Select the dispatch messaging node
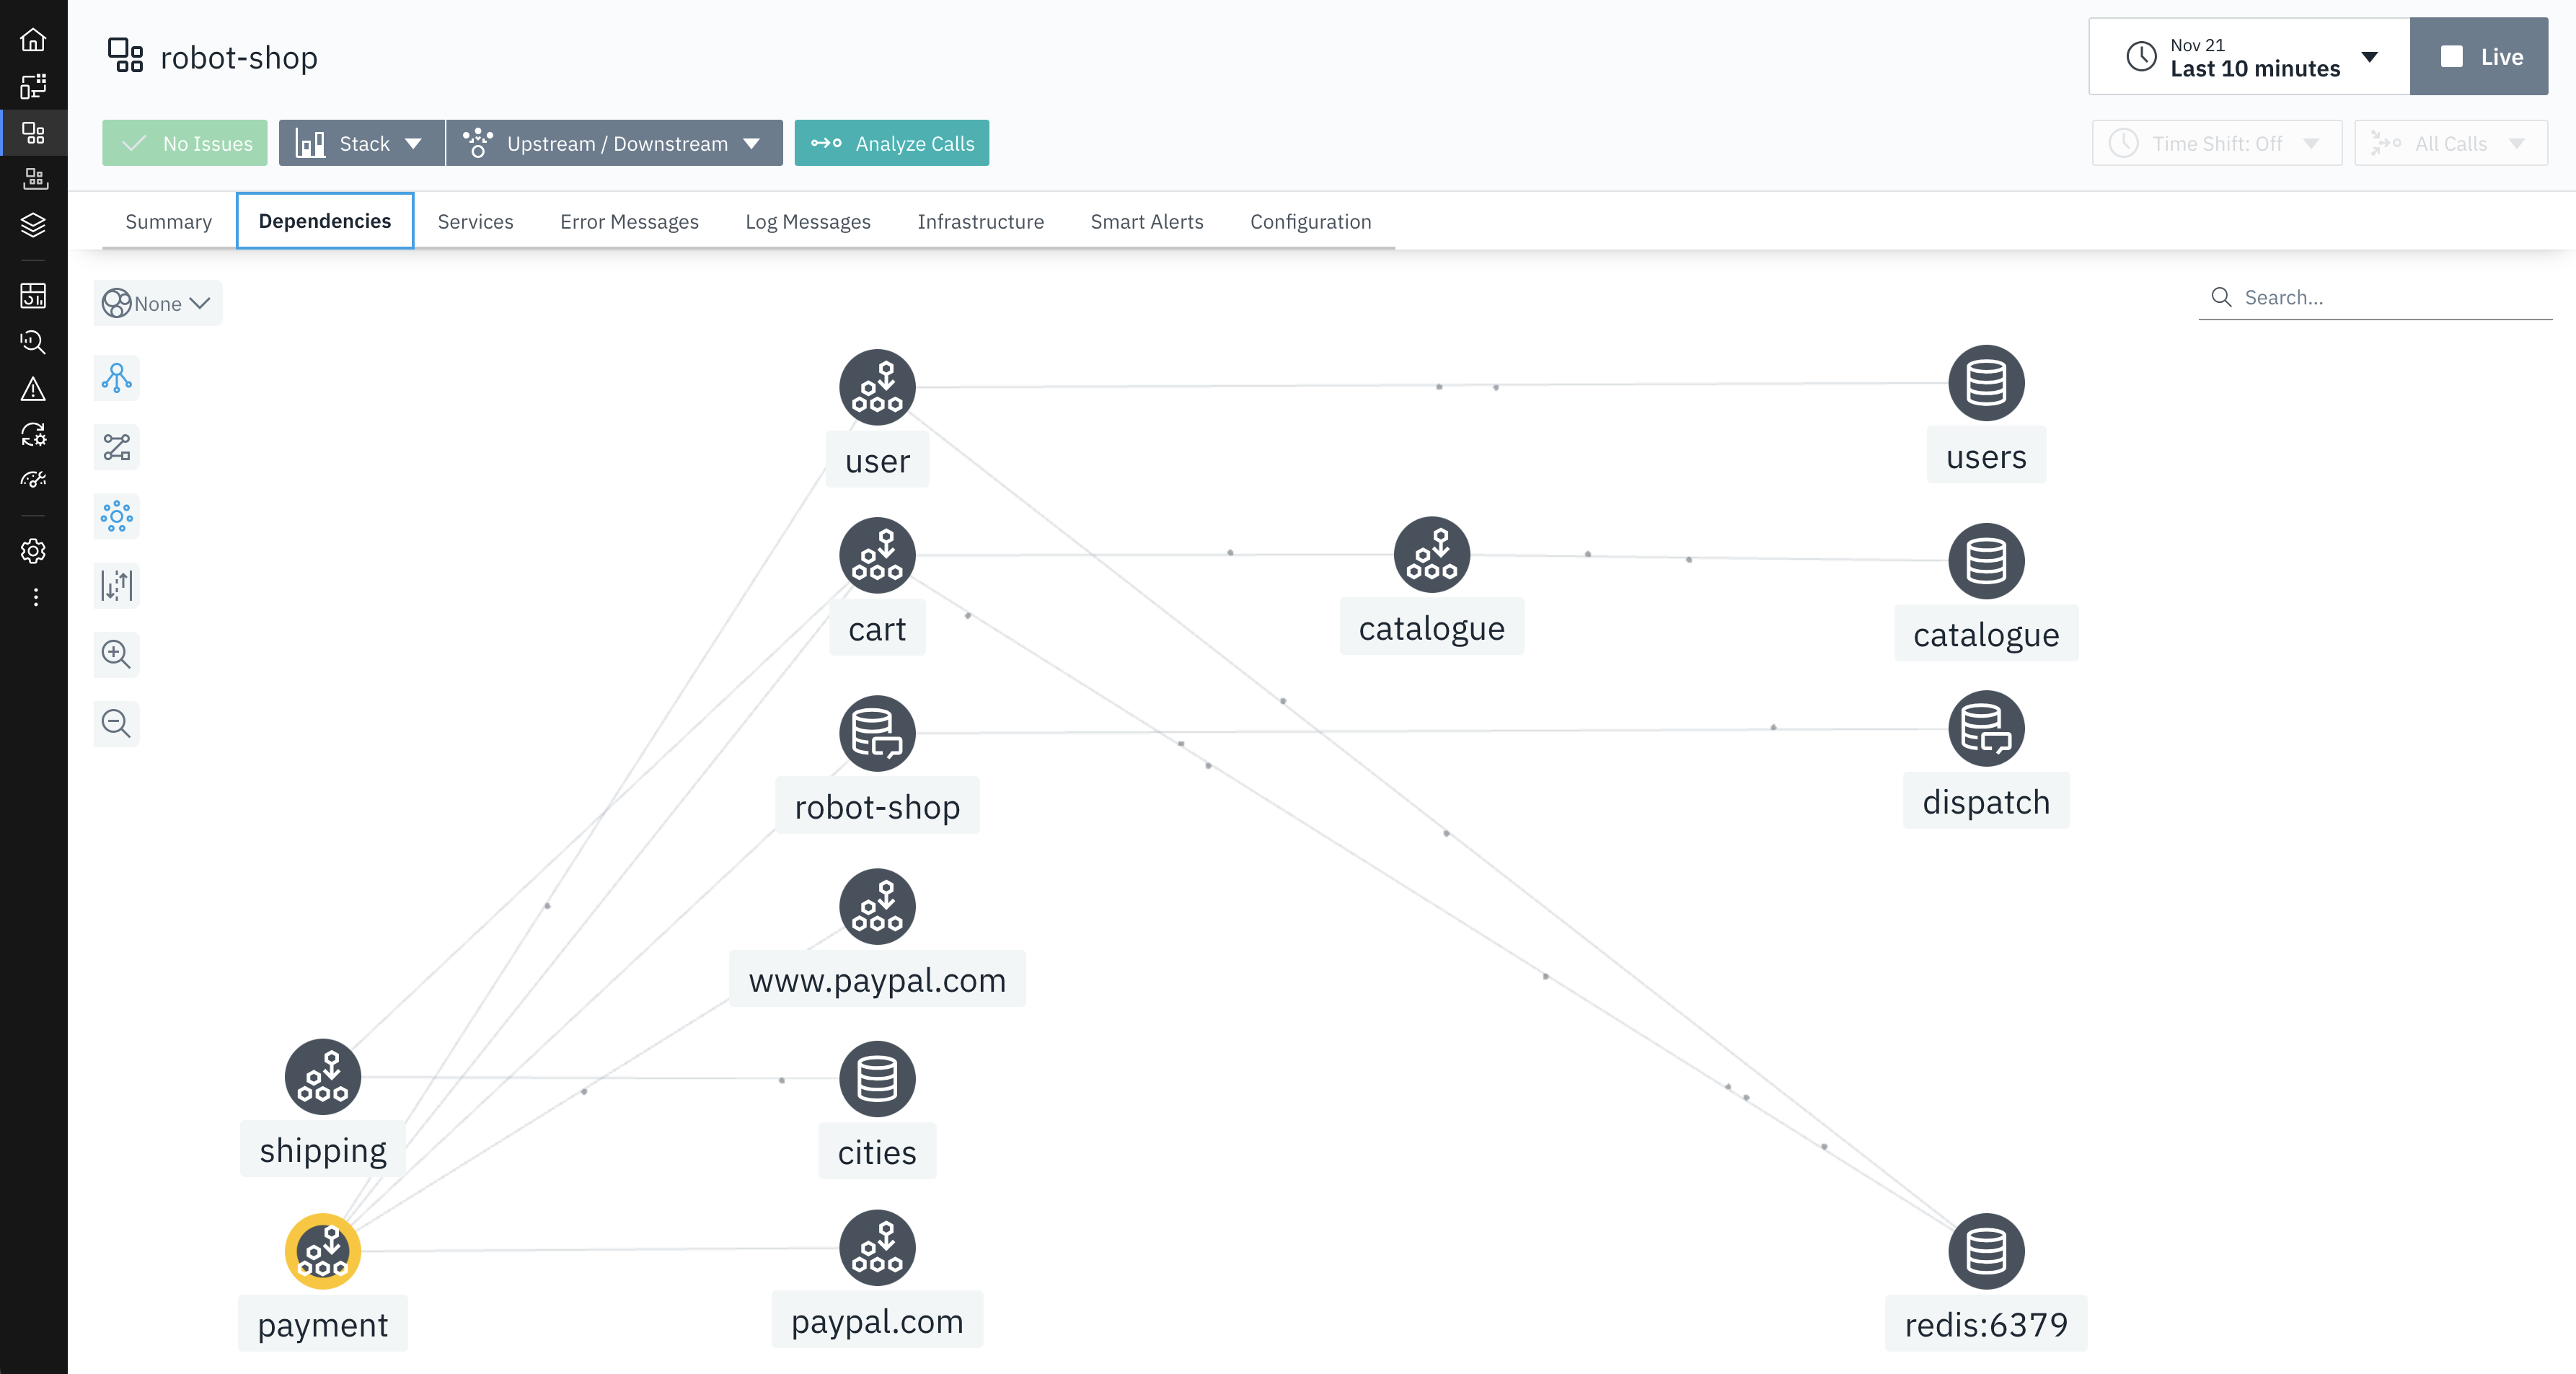Screen dimensions: 2576x1374 point(1986,728)
